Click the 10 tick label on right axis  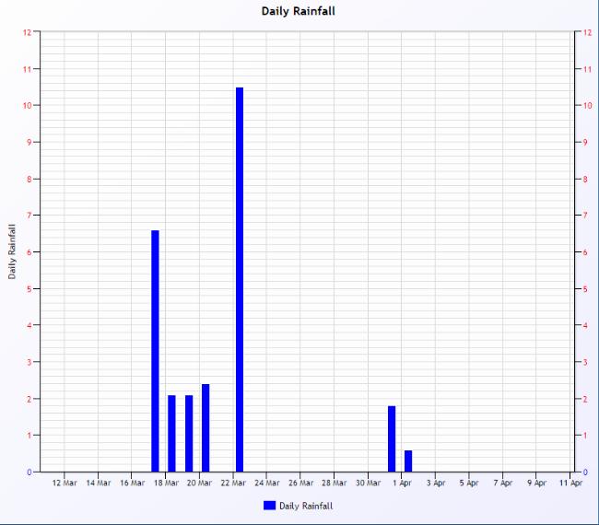coord(584,106)
